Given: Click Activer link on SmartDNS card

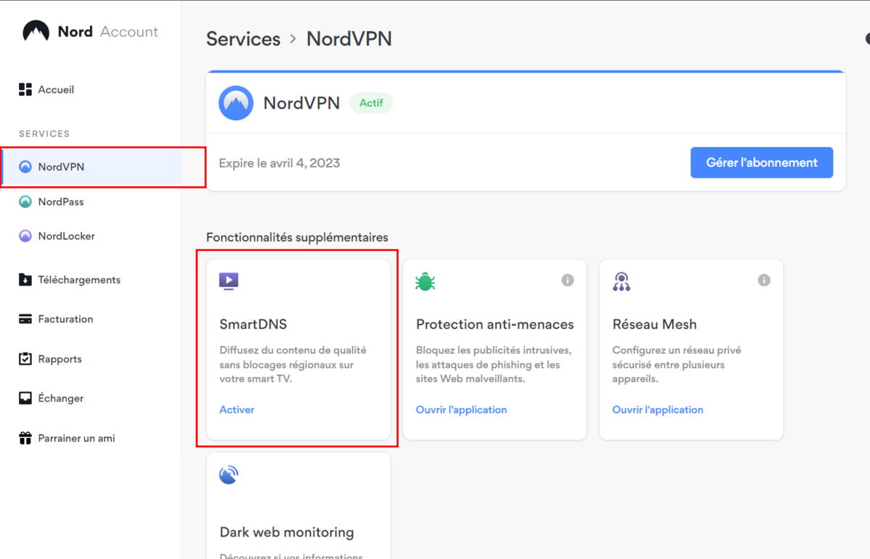Looking at the screenshot, I should (x=237, y=410).
